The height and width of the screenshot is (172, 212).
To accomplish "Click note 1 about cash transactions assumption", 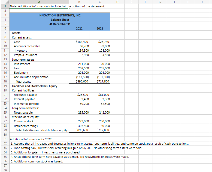I will pos(99,144).
